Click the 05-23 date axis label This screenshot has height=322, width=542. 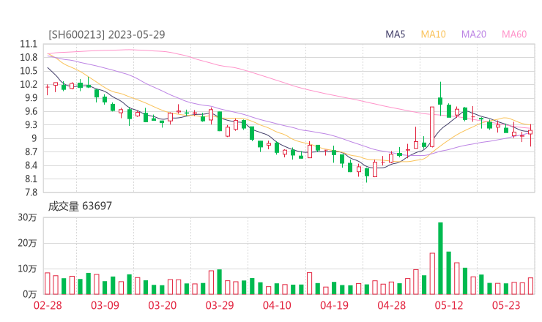[506, 305]
